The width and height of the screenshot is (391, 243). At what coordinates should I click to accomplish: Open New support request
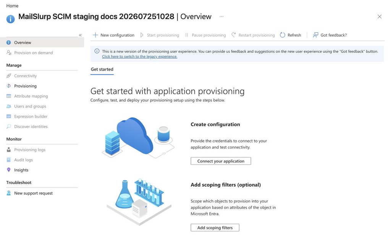point(34,193)
